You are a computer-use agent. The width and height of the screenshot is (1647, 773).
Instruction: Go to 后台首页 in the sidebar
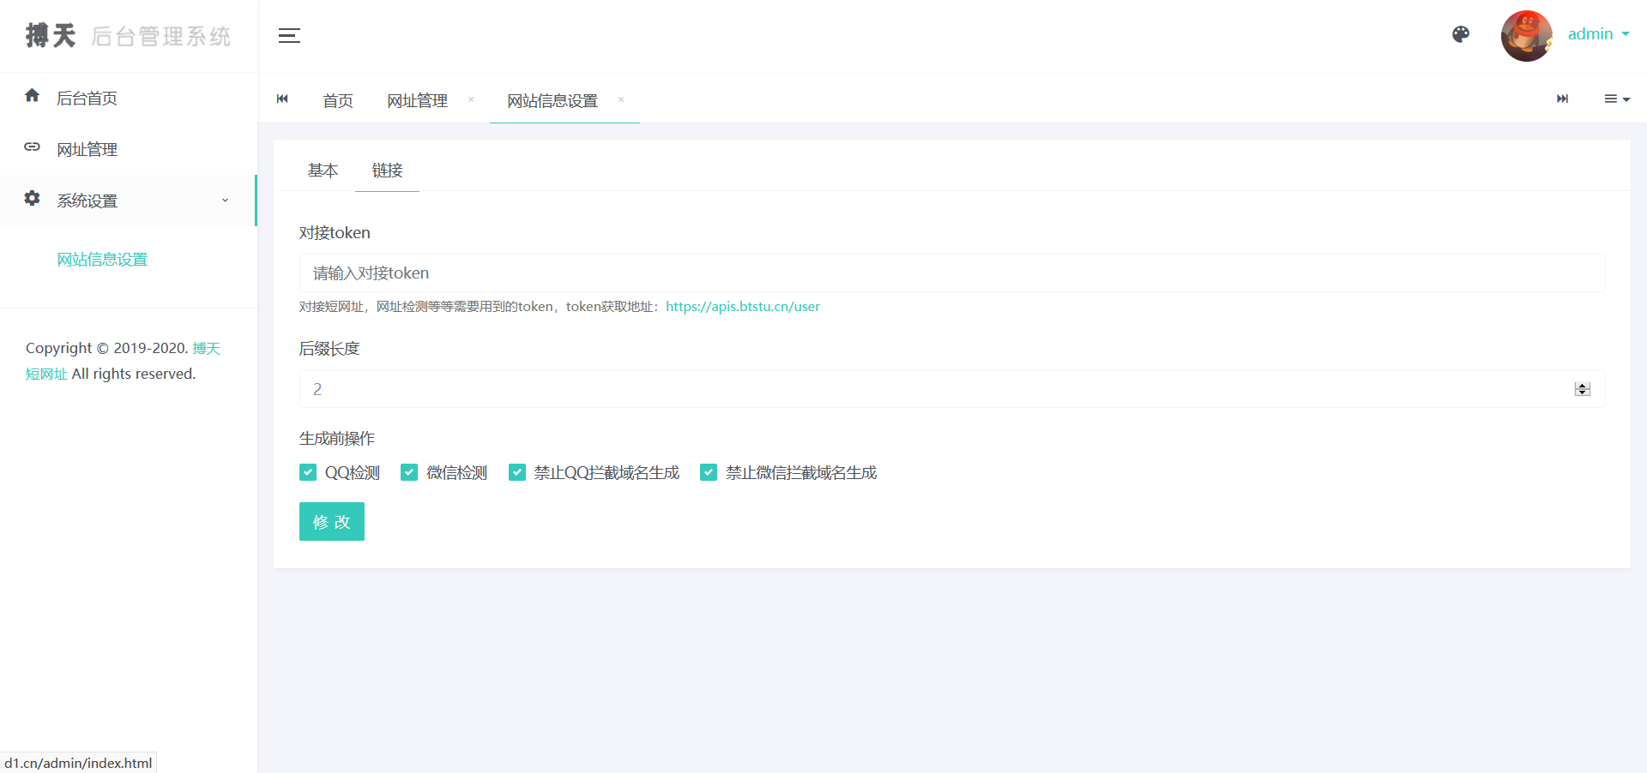87,99
